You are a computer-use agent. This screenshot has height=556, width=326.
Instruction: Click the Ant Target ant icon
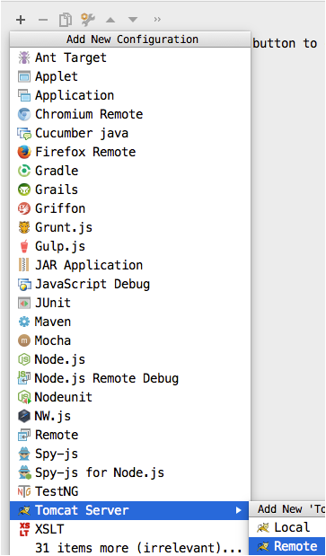[24, 57]
